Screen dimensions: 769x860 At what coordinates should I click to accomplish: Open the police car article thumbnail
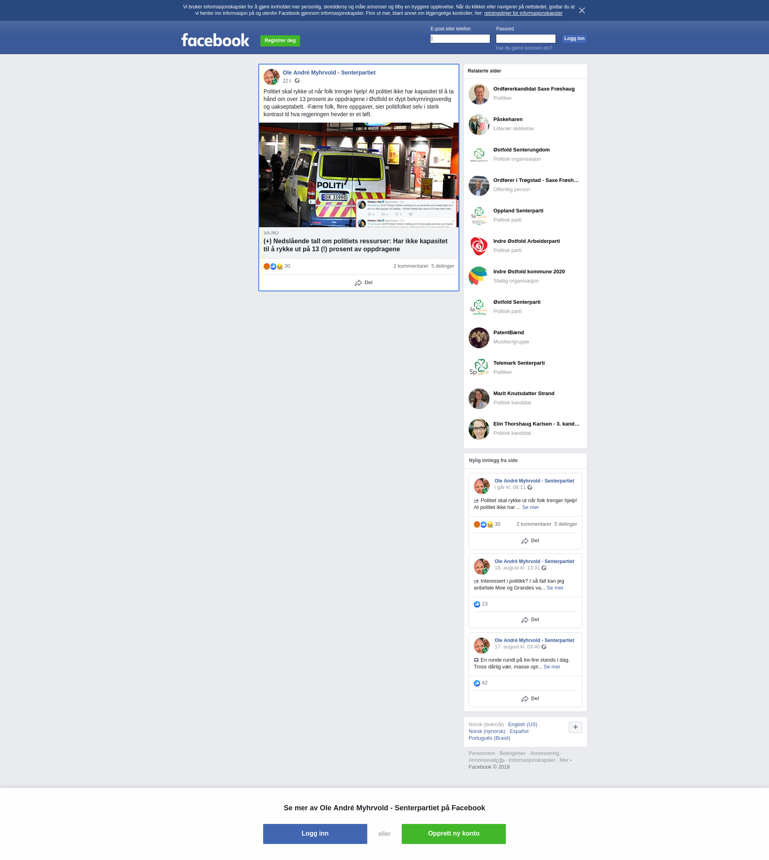[x=358, y=175]
